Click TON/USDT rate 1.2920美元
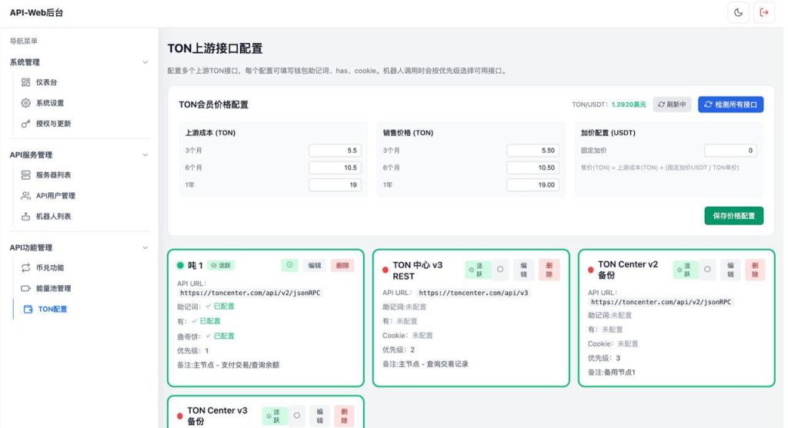This screenshot has width=788, height=428. [629, 105]
